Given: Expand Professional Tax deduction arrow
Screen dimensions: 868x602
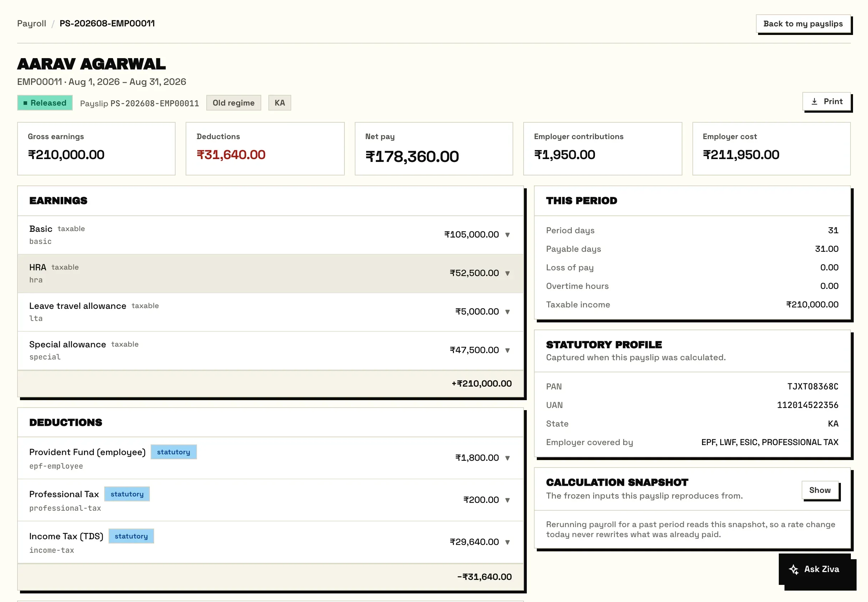Looking at the screenshot, I should pyautogui.click(x=508, y=500).
